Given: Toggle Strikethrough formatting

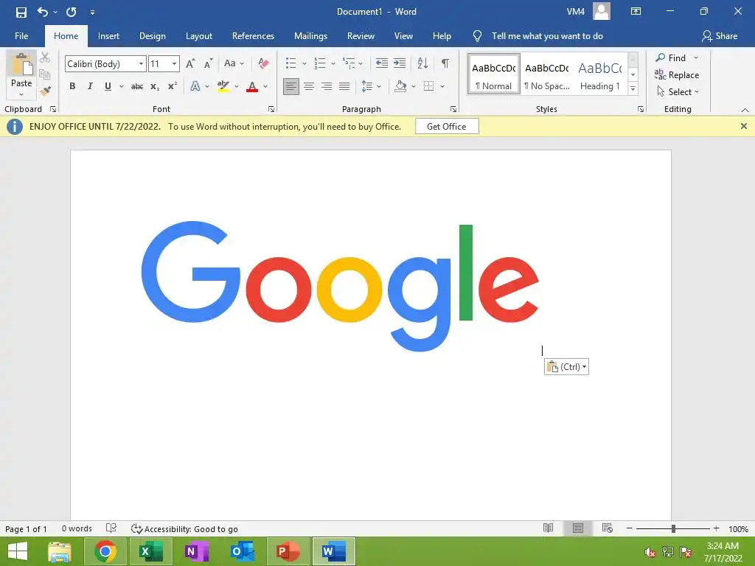Looking at the screenshot, I should click(137, 87).
